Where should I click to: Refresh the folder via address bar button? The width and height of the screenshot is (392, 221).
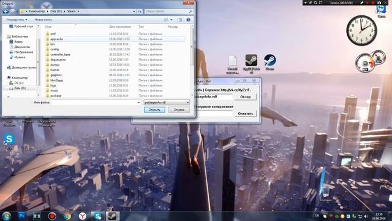[140, 11]
